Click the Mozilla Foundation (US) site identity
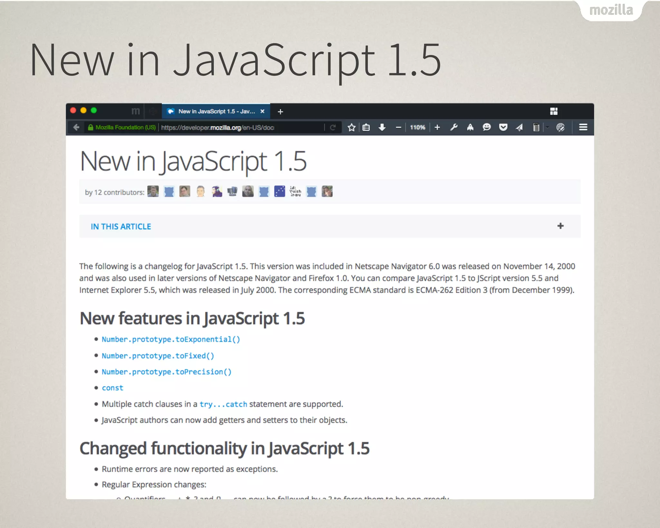 point(122,127)
